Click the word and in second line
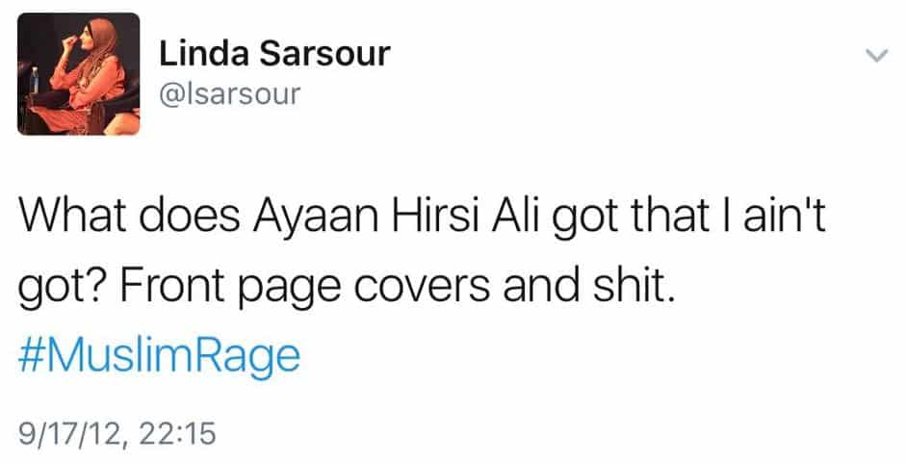Image resolution: width=906 pixels, height=464 pixels. coord(541,284)
